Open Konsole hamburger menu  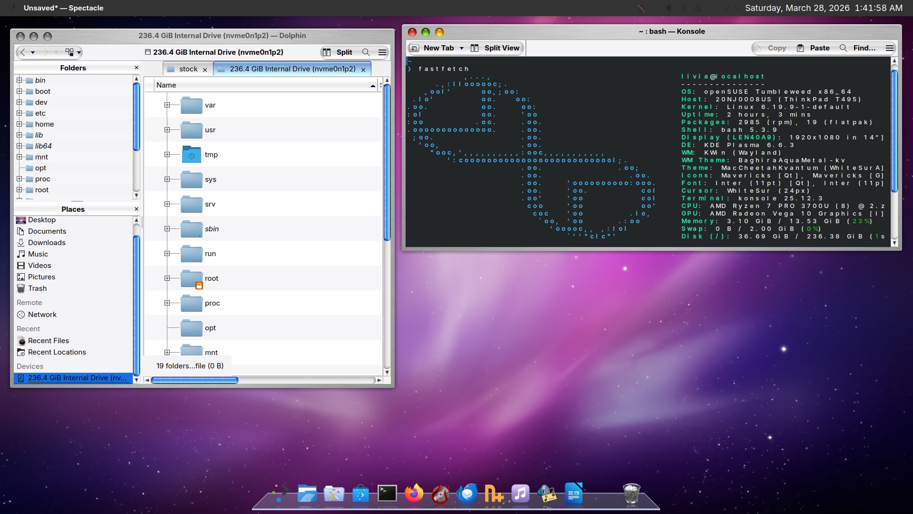click(x=889, y=48)
